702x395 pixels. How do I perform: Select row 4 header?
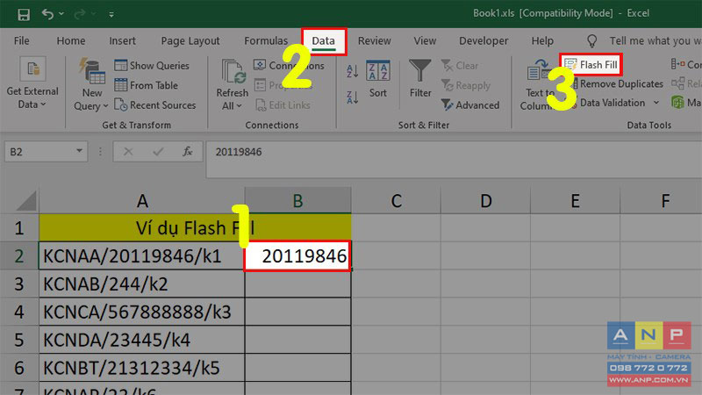[x=18, y=312]
